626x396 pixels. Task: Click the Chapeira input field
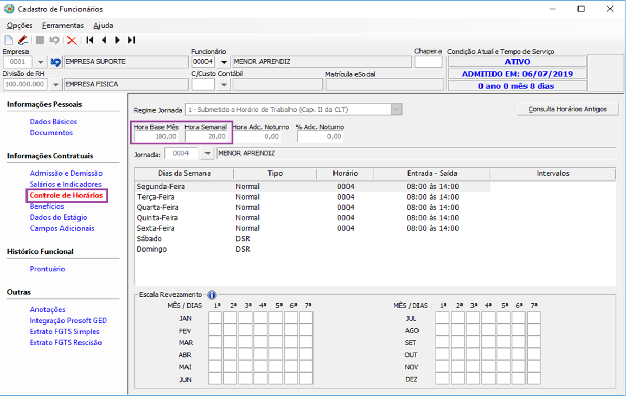[429, 62]
